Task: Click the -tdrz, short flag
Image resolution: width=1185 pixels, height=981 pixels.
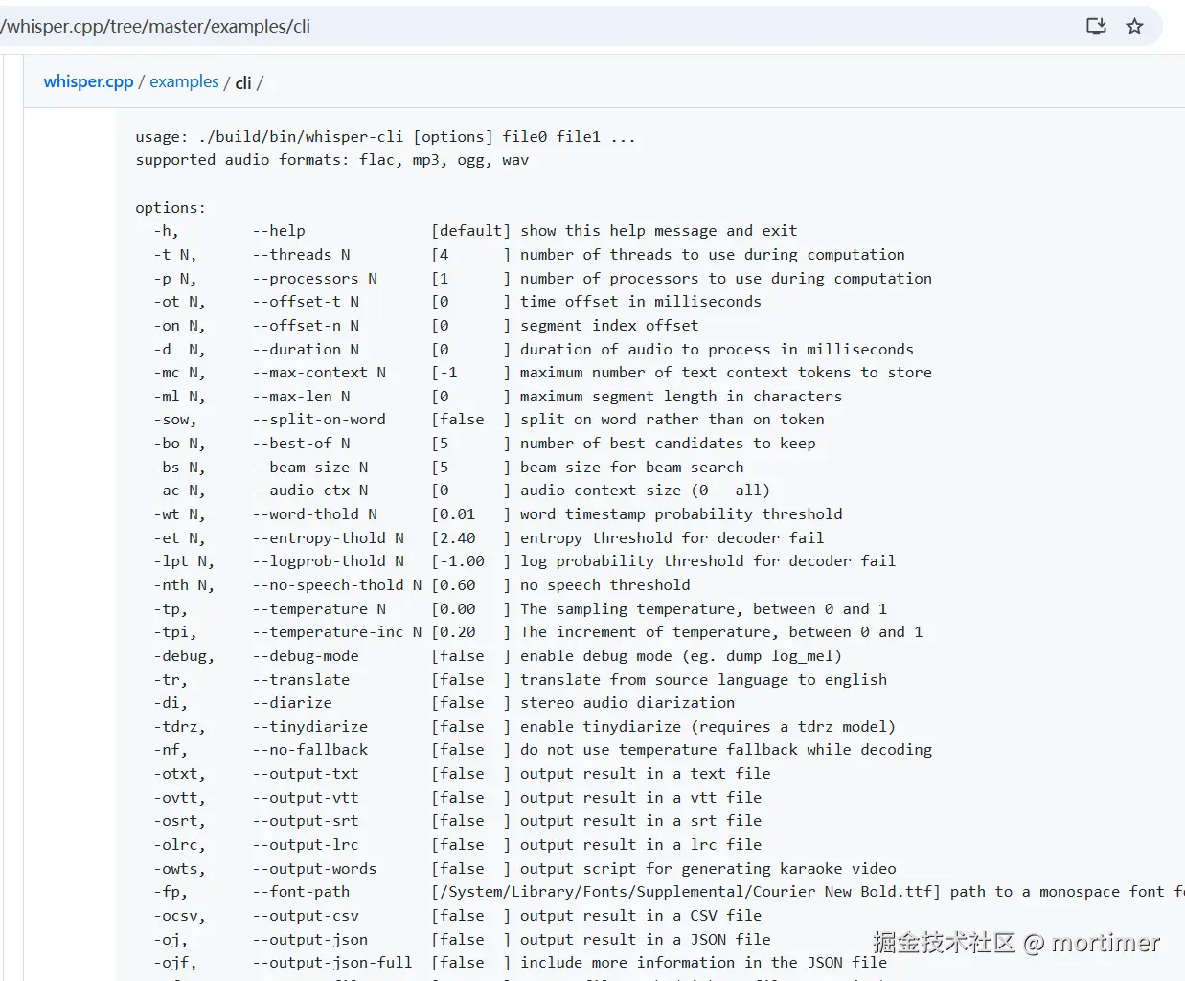Action: click(x=180, y=726)
